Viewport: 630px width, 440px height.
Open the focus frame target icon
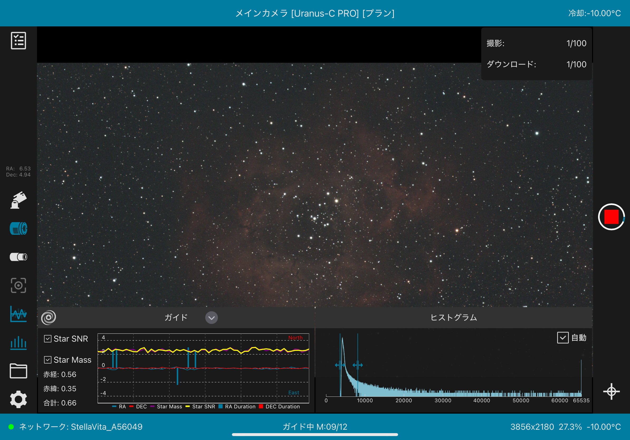tap(18, 285)
